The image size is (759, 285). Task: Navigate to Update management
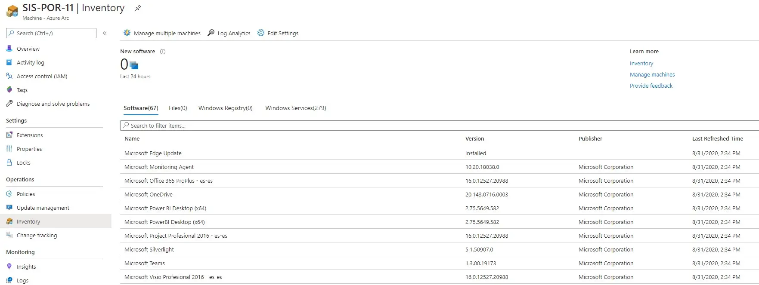43,208
